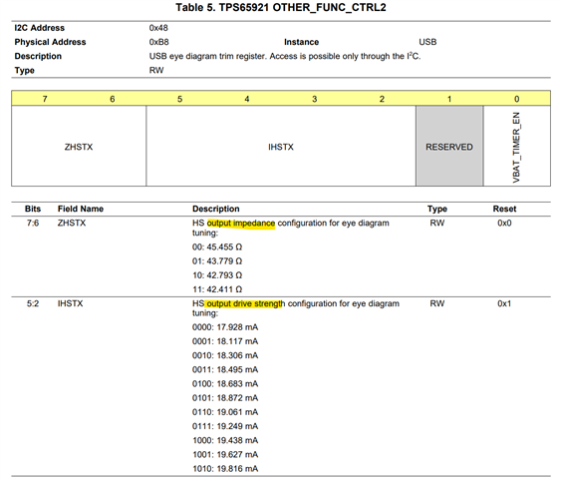The width and height of the screenshot is (562, 479).
Task: Click the "1010: 19.816 mA" entry
Action: 225,469
